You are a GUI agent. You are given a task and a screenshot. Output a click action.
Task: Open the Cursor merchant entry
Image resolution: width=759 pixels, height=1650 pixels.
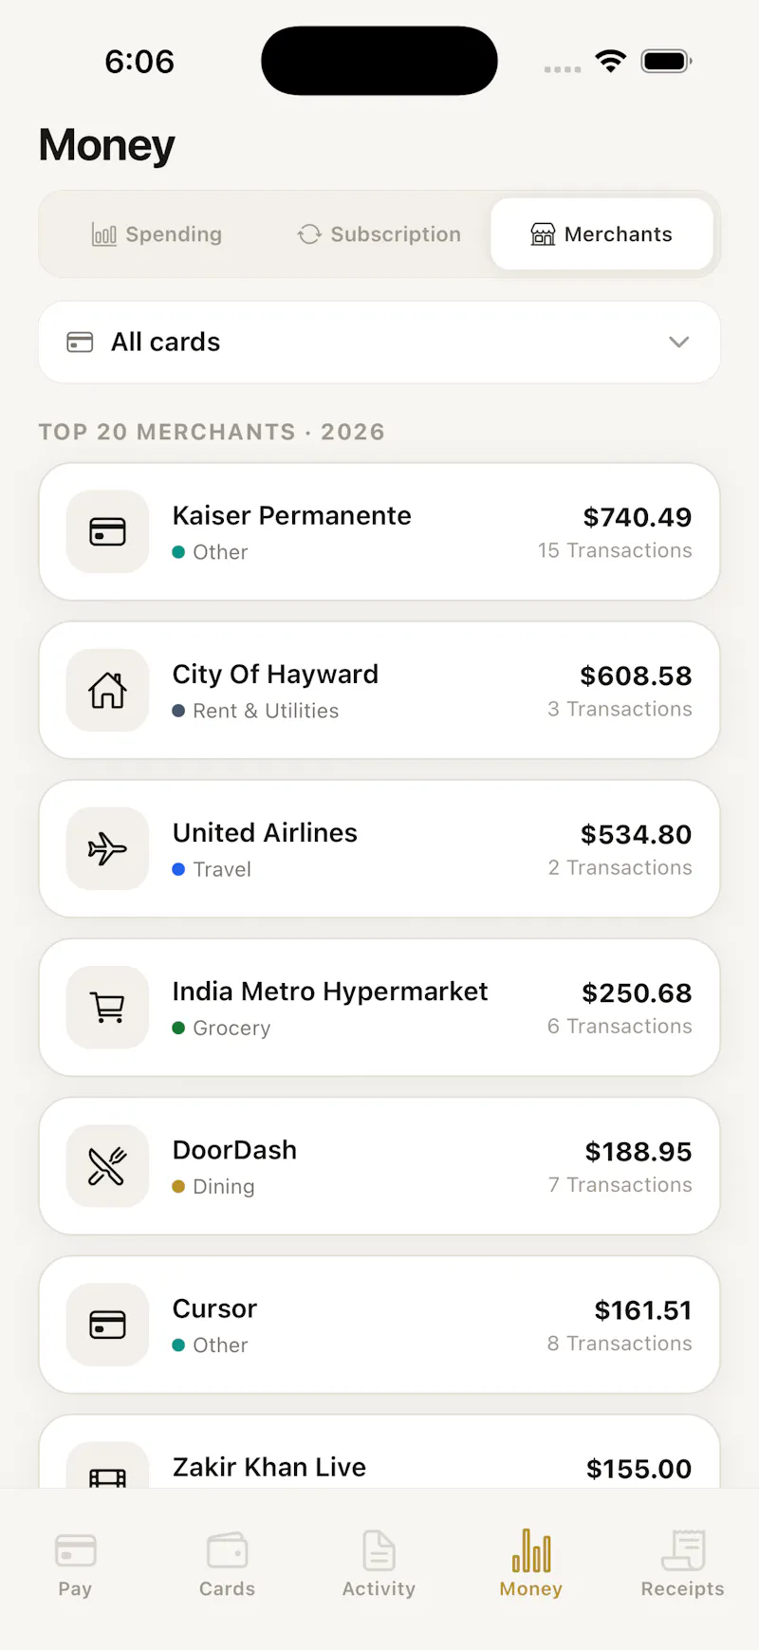(x=379, y=1325)
